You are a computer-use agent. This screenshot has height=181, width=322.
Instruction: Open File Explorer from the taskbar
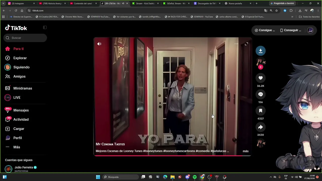click(x=173, y=177)
